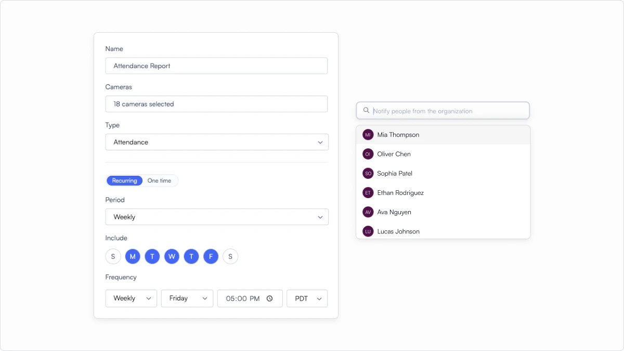Screen dimensions: 624x351
Task: Click the Cameras field showing 18 cameras selected
Action: (216, 104)
